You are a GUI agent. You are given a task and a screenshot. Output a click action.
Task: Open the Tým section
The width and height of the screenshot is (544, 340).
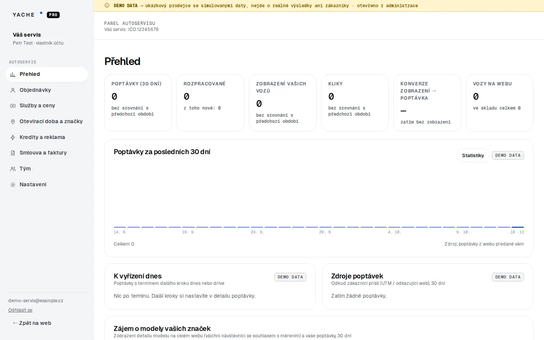click(x=47, y=169)
